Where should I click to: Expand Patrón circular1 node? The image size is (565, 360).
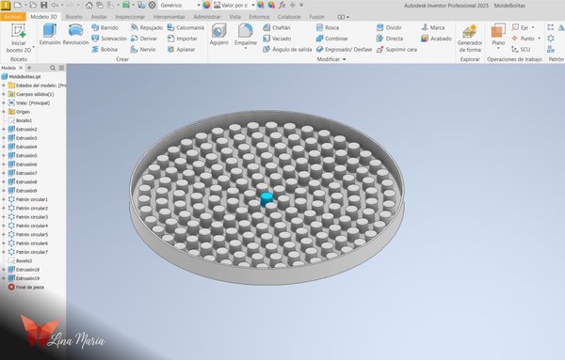(4, 199)
